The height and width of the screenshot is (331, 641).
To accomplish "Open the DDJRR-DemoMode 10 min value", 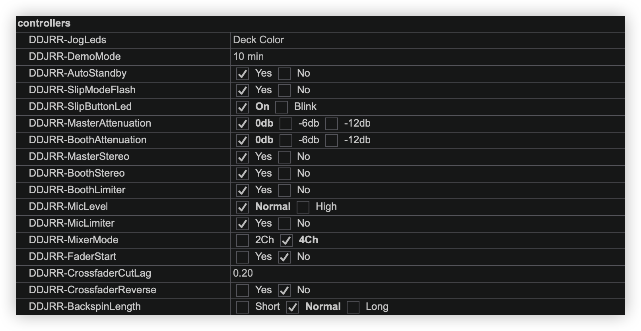I will [249, 57].
